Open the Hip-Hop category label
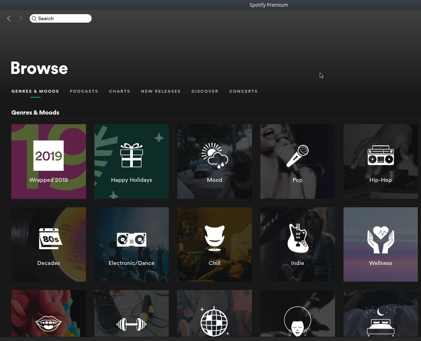This screenshot has height=341, width=421. pyautogui.click(x=380, y=180)
